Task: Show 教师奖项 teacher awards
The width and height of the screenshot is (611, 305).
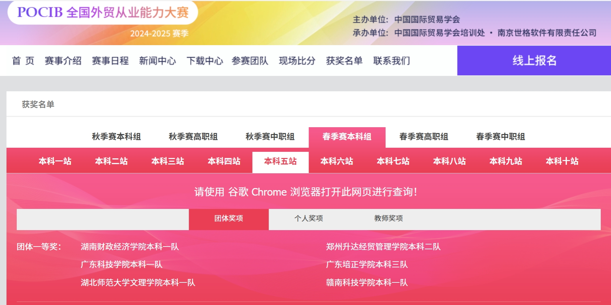Action: (x=389, y=218)
